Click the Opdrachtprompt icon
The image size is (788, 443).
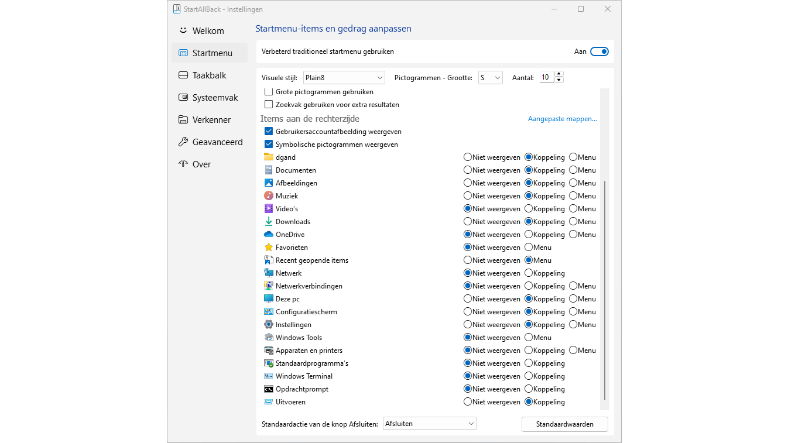coord(269,389)
